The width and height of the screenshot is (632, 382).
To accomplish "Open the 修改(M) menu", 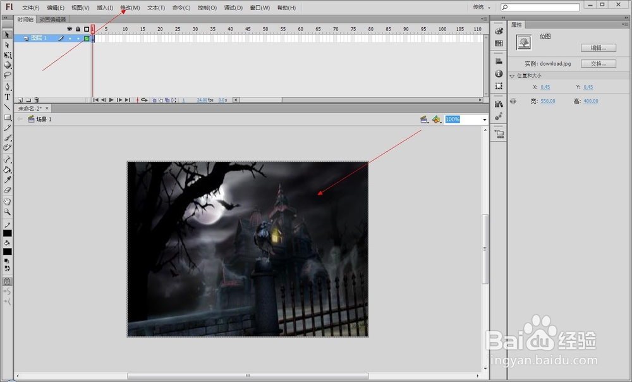I will pyautogui.click(x=130, y=8).
